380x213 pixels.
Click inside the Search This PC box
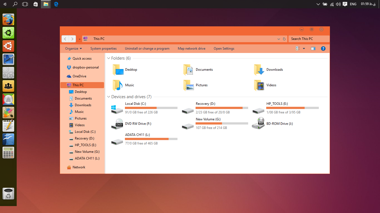pos(309,39)
